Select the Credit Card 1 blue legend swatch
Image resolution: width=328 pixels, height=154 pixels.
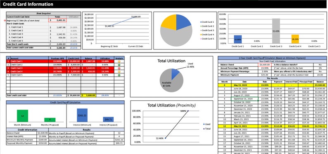coord(201,22)
